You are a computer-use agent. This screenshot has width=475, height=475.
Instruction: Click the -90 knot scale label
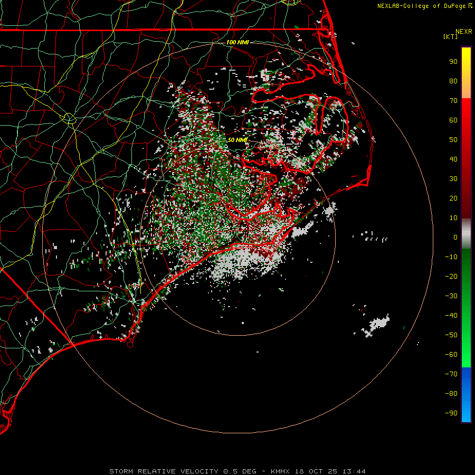(451, 413)
